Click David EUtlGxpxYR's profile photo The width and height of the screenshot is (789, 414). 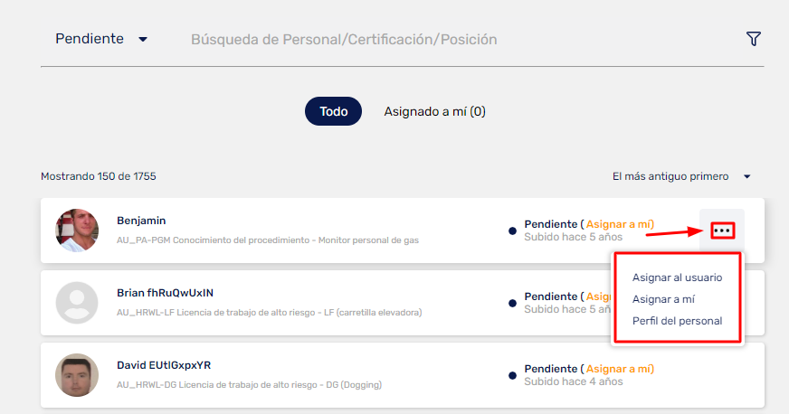[77, 375]
